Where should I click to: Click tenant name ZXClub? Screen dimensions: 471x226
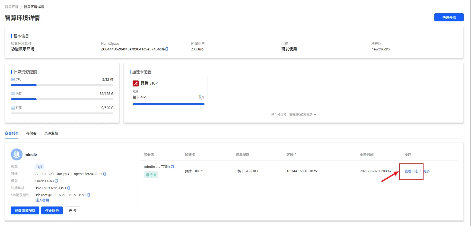click(x=197, y=49)
